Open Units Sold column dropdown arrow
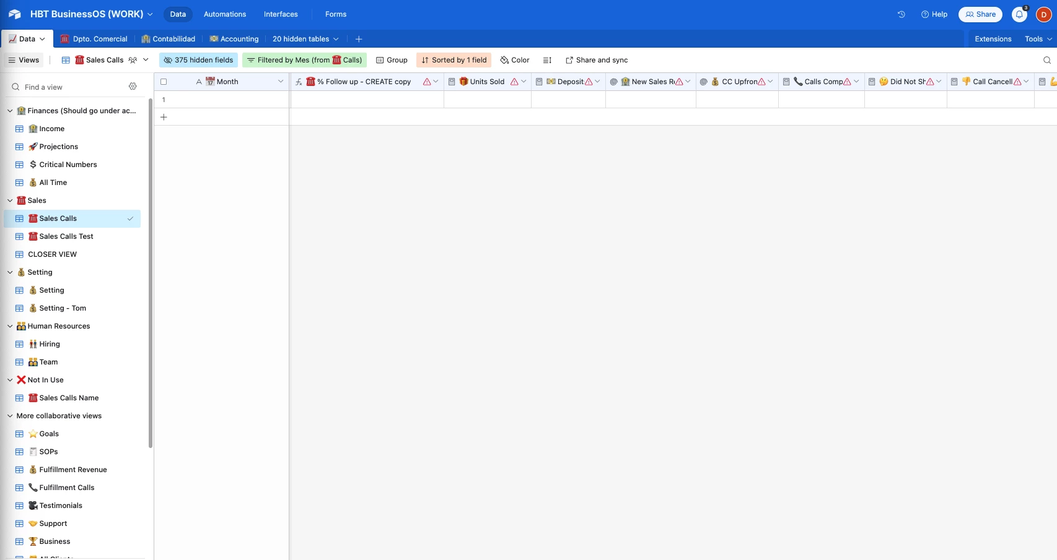Image resolution: width=1057 pixels, height=560 pixels. tap(524, 82)
